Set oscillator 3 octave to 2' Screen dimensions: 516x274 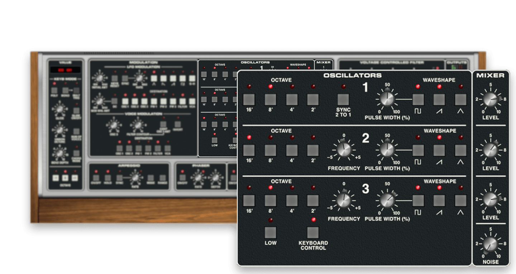coord(313,201)
